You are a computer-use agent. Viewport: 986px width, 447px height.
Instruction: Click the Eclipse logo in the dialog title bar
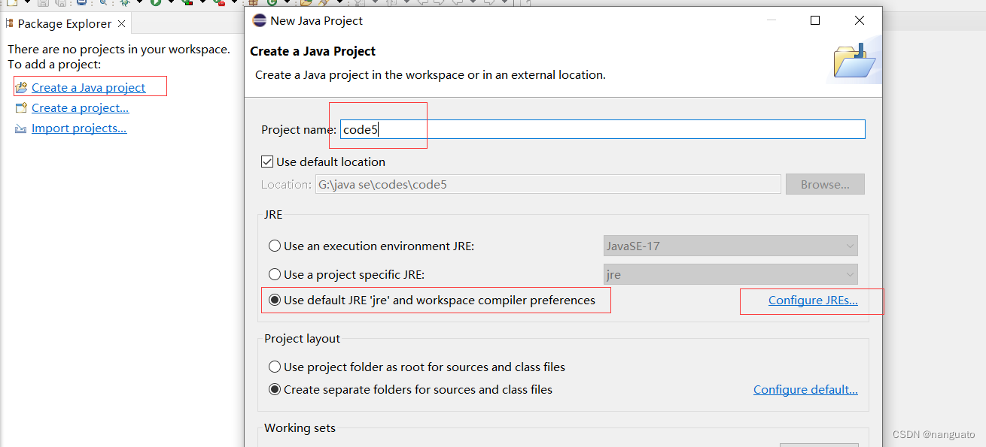[259, 21]
